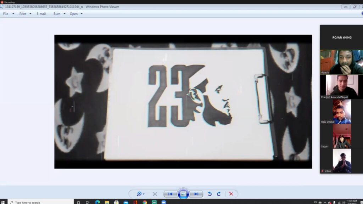Screen dimensions: 363x204
Task: Show hidden system tray icons
Action: [x=325, y=202]
